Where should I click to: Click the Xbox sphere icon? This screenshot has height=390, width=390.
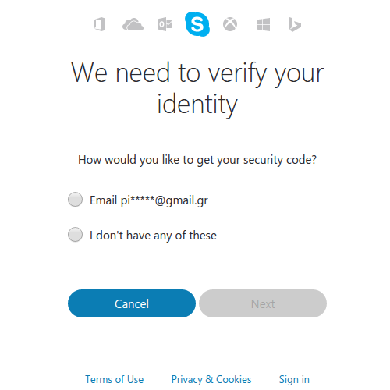point(230,24)
